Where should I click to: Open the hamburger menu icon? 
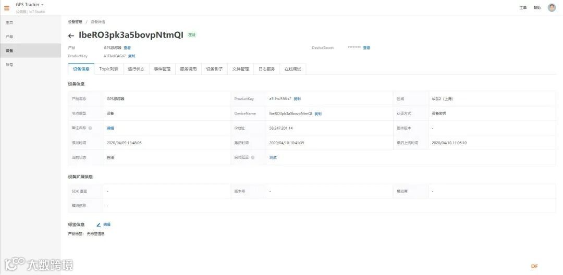[7, 8]
